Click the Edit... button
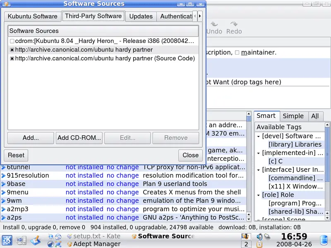This screenshot has height=248, width=331. coord(127,138)
